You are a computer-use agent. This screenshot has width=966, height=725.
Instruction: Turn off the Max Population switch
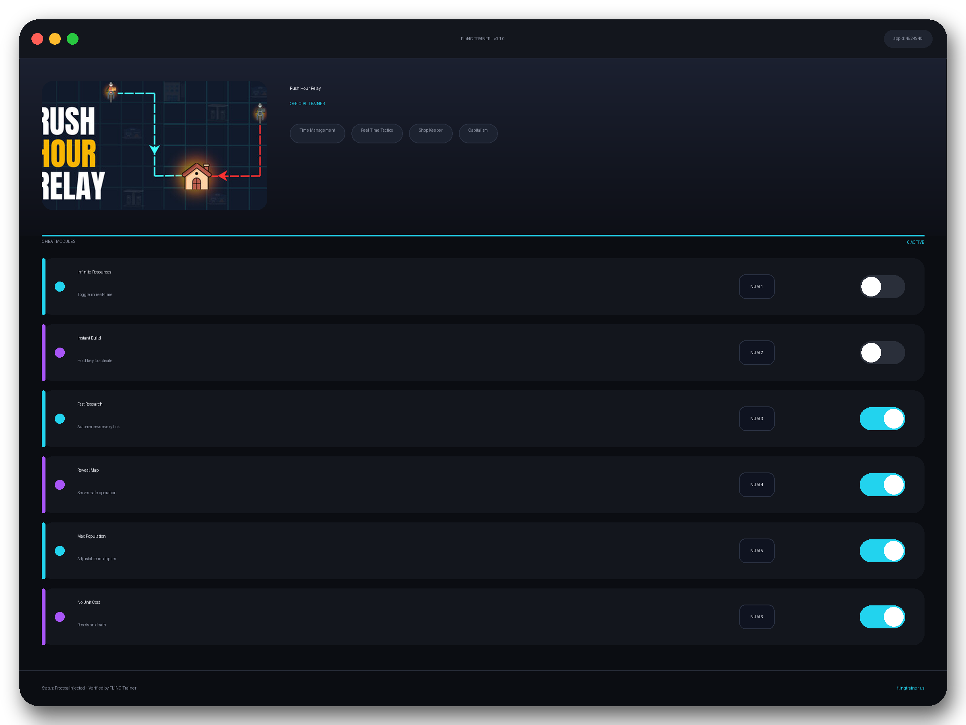pyautogui.click(x=882, y=551)
